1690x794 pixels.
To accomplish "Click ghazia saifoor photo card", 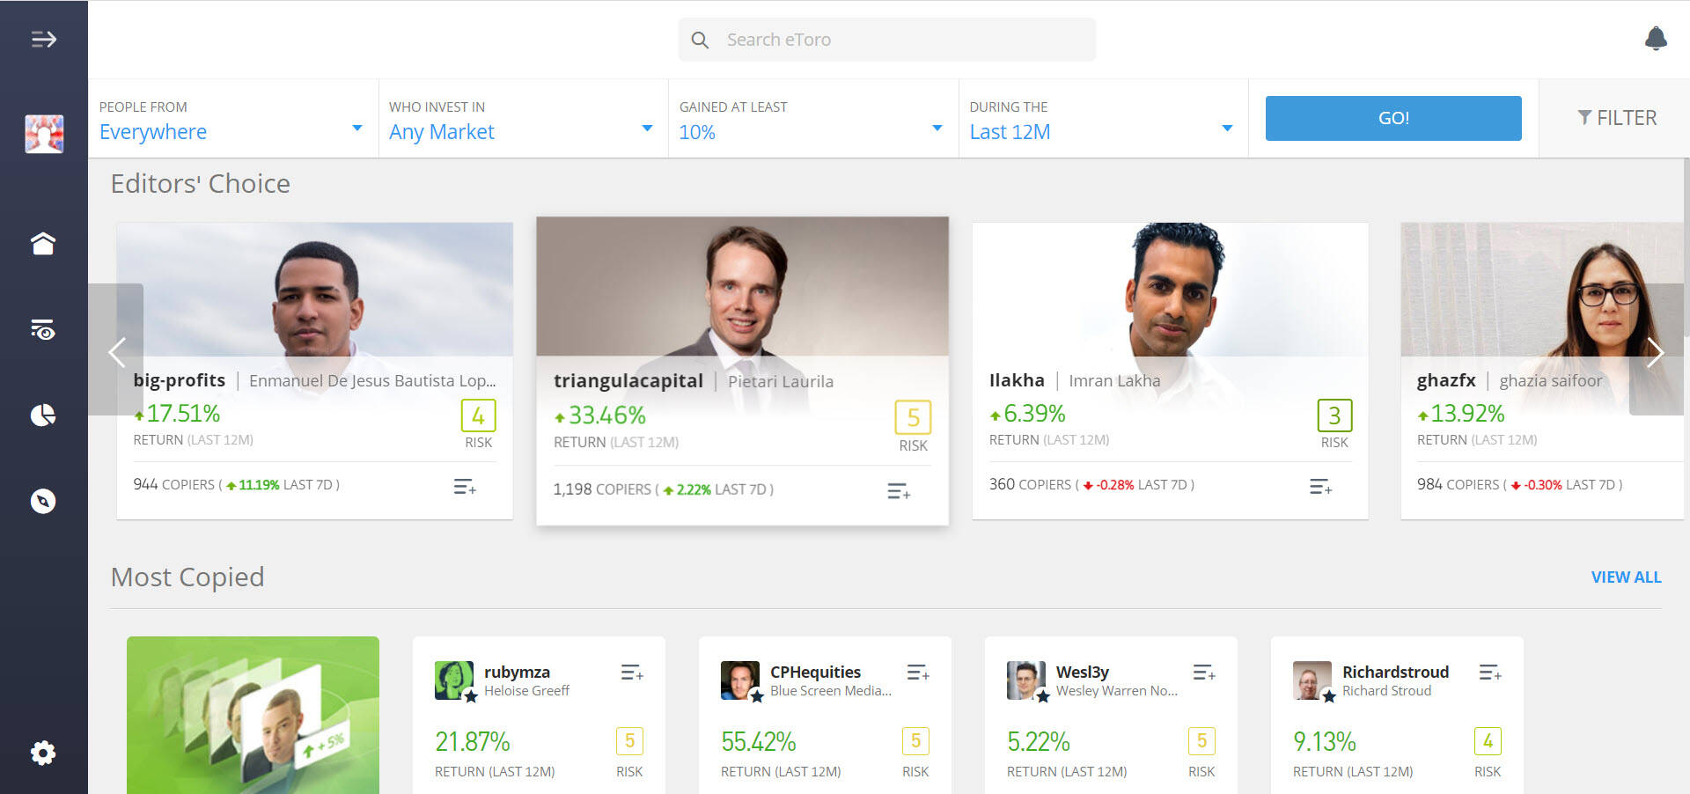I will (x=1541, y=290).
